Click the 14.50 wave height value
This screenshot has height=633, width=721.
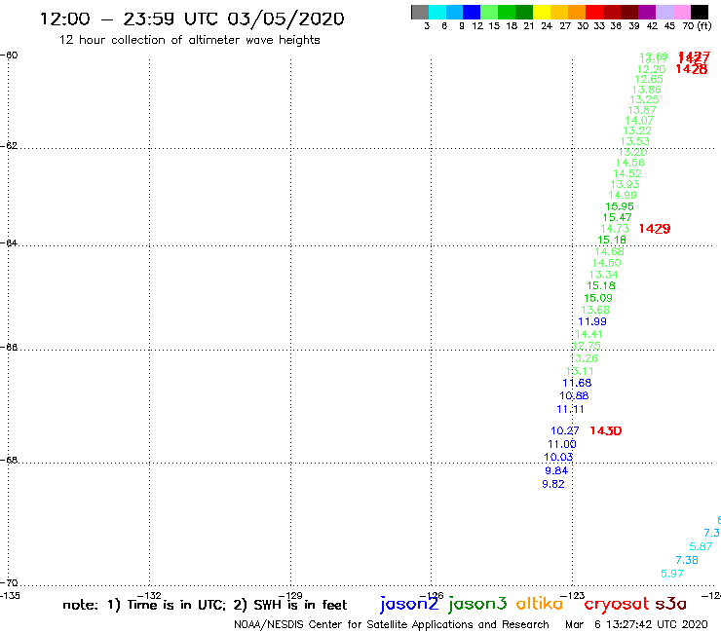click(606, 263)
